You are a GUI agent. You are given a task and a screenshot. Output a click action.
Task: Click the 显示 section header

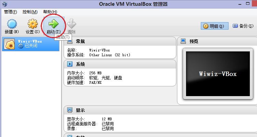click(160, 110)
